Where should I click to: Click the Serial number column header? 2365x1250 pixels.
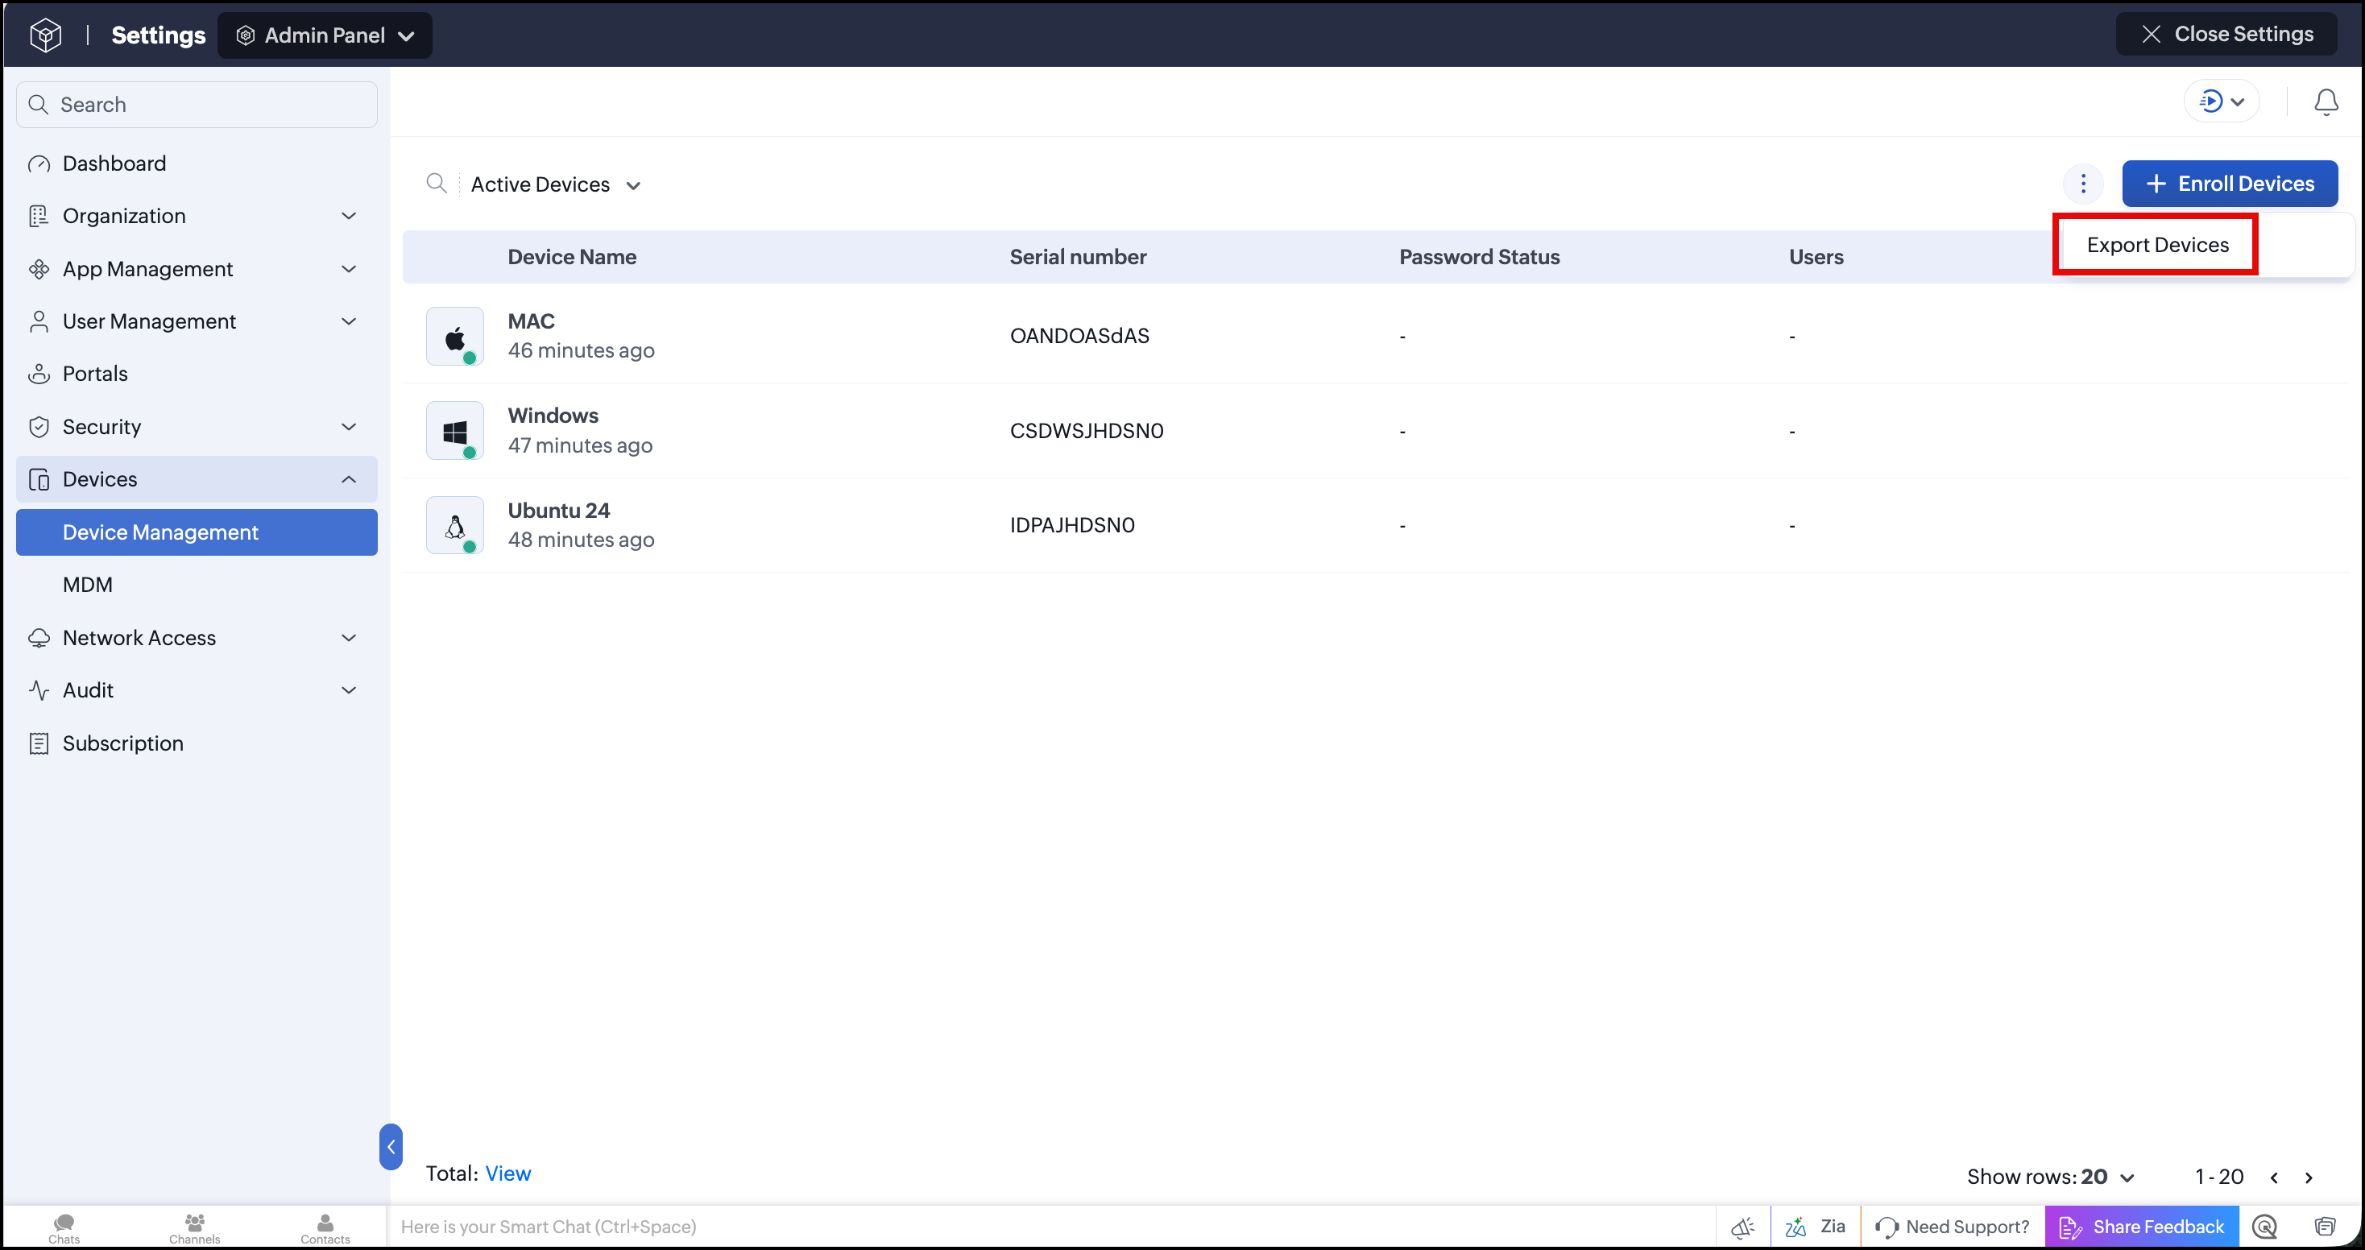pyautogui.click(x=1078, y=257)
